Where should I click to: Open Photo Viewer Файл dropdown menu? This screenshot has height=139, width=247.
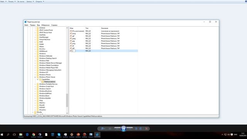point(3,2)
